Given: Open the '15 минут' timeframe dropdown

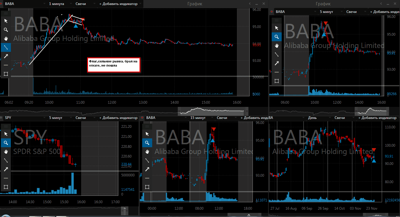Looking at the screenshot, I should 201,118.
